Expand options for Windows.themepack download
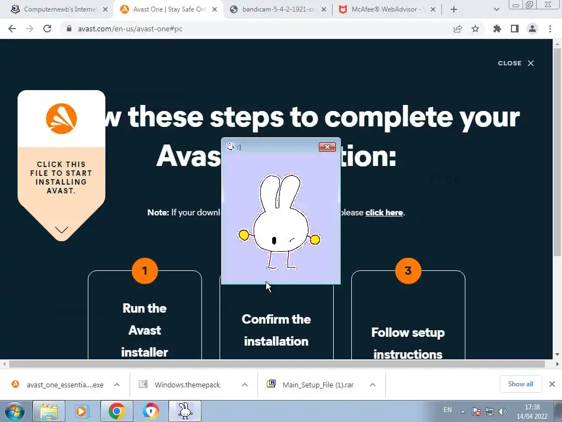Viewport: 562px width, 422px height. [x=245, y=385]
